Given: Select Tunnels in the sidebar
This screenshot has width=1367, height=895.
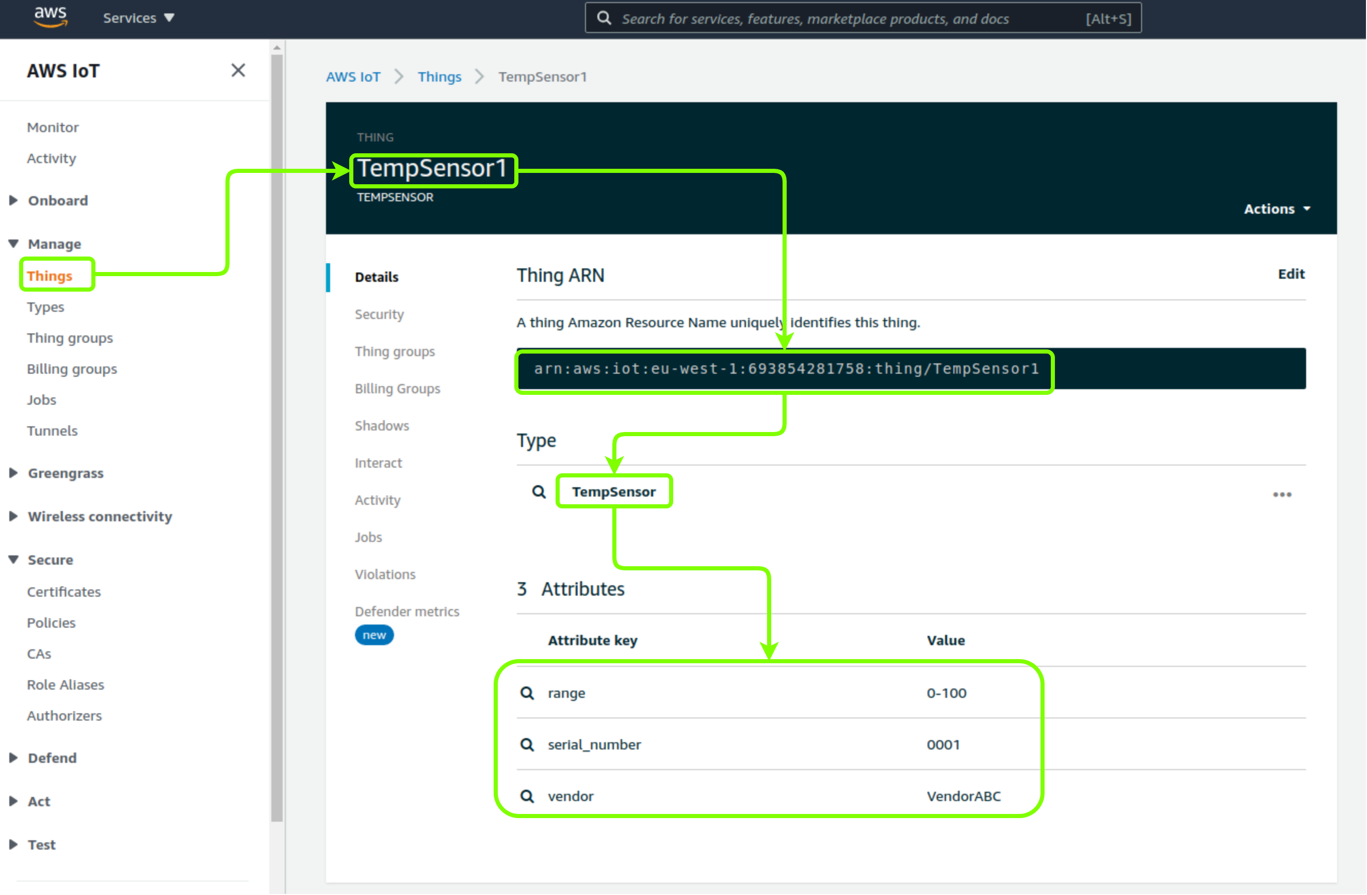Looking at the screenshot, I should click(52, 431).
